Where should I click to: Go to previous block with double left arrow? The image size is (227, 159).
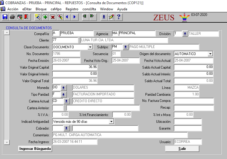(x=85, y=17)
